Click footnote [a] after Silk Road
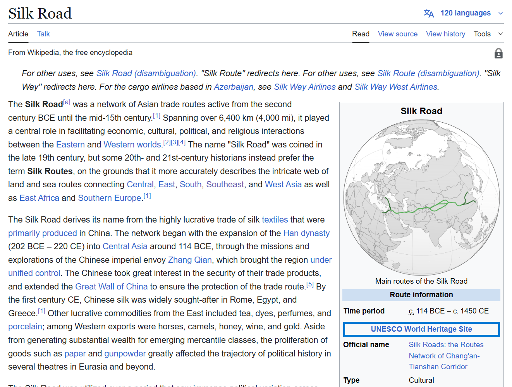Screen dimensions: 512x387 67,102
